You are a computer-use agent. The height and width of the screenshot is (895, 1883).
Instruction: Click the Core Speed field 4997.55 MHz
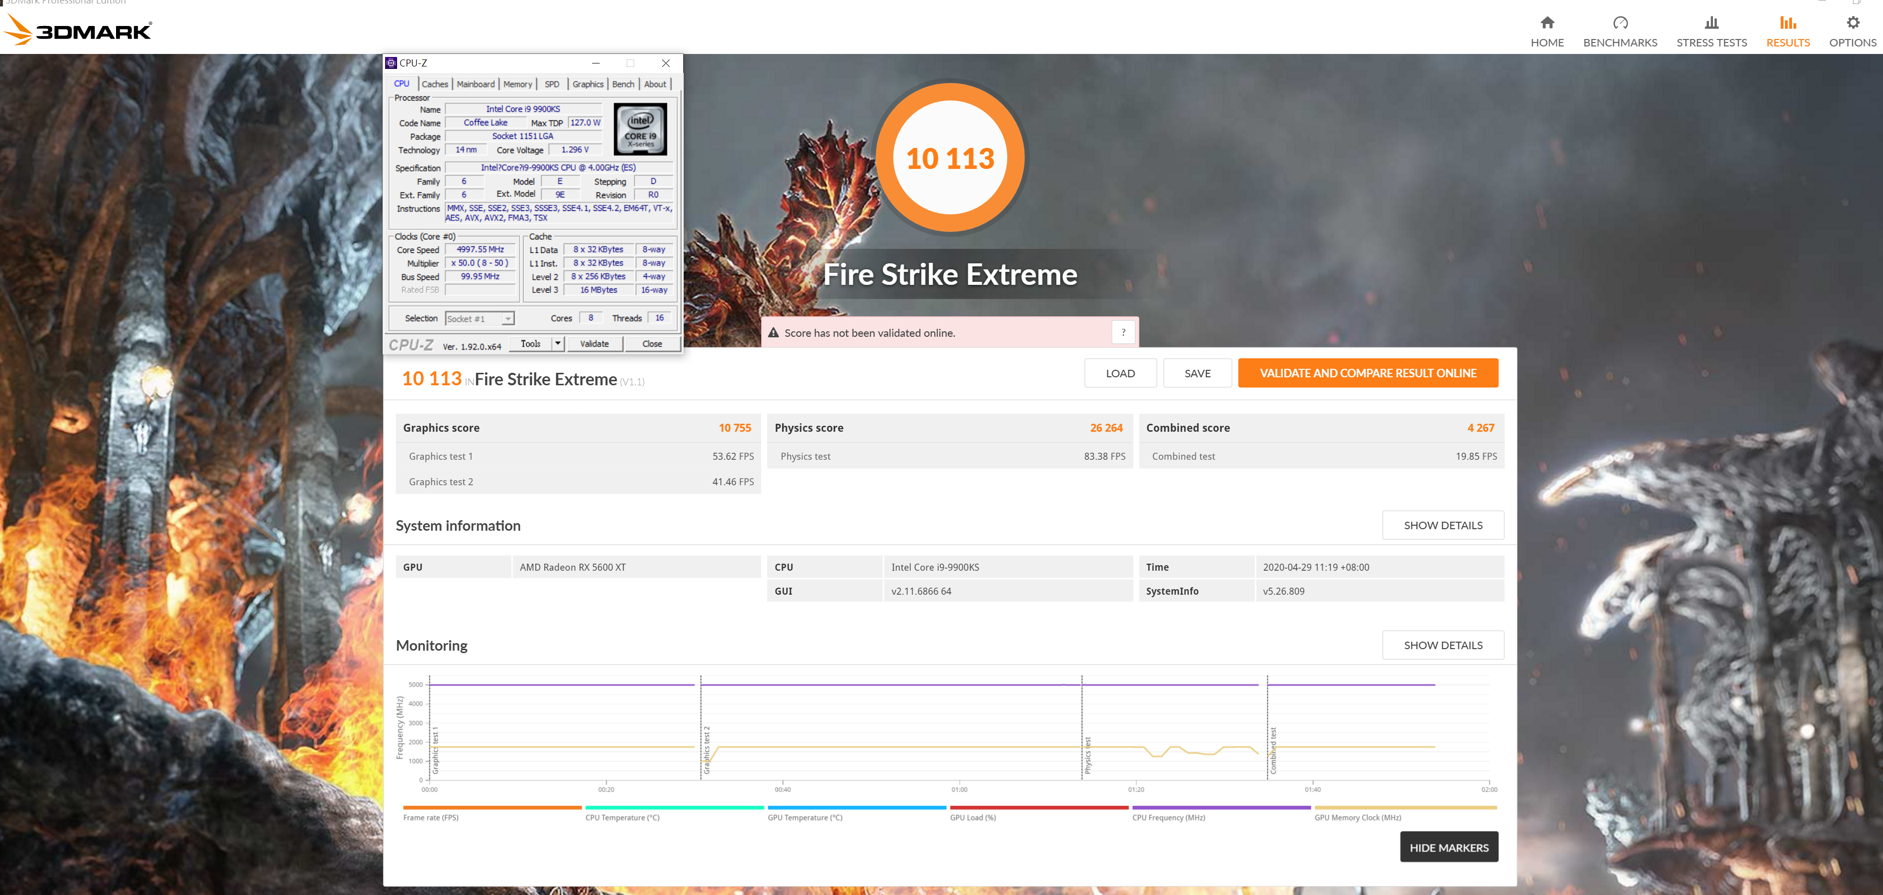click(480, 249)
